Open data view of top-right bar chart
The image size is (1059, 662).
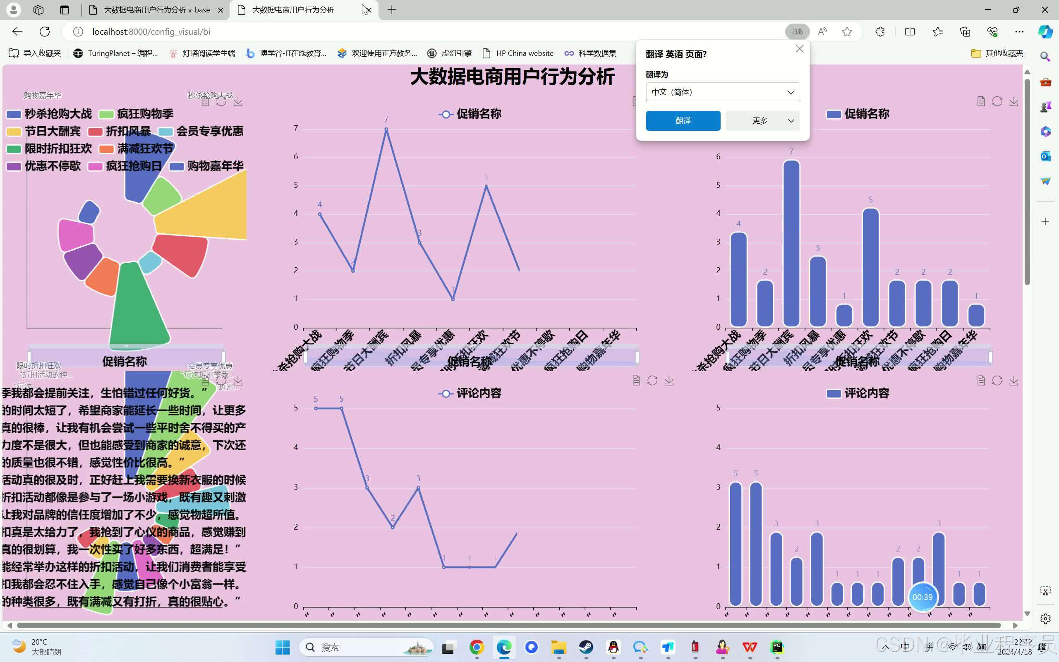(x=981, y=102)
